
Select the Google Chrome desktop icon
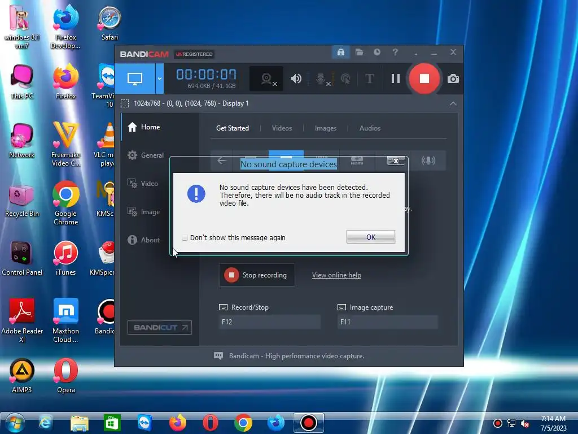pos(65,203)
